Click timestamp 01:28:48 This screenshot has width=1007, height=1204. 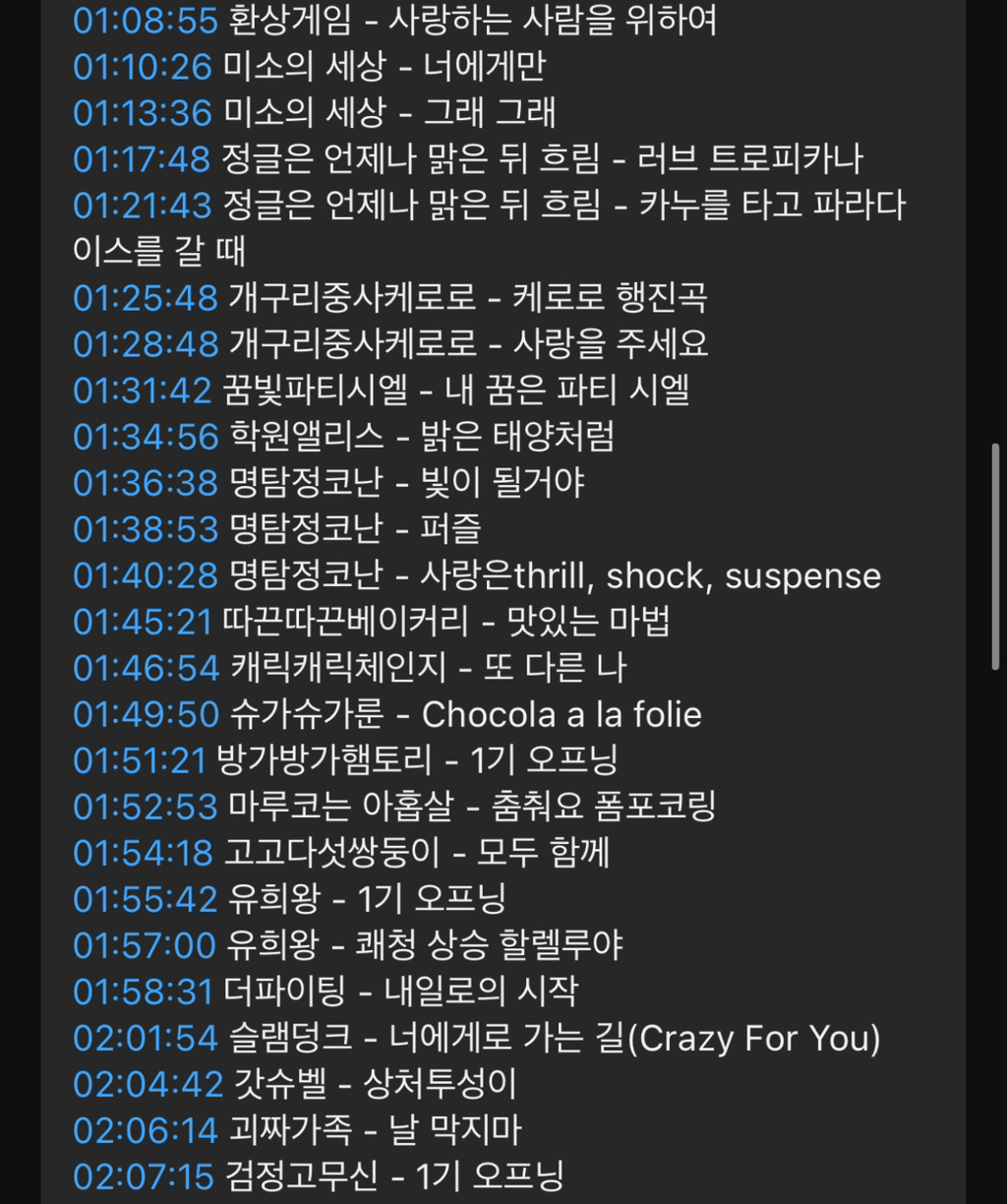click(x=146, y=343)
